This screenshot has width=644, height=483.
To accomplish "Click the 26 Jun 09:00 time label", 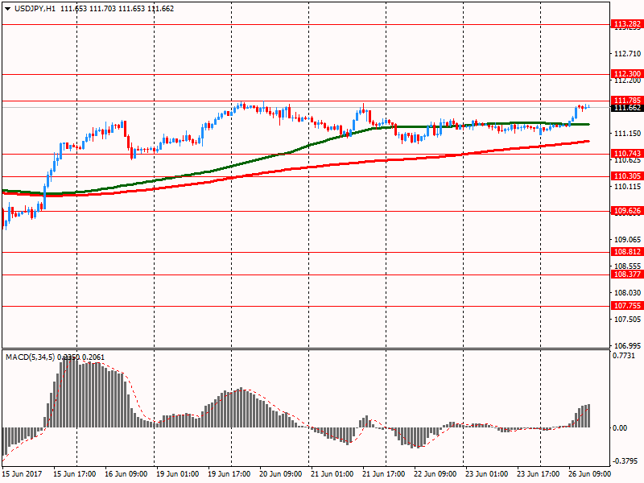I will tap(589, 474).
